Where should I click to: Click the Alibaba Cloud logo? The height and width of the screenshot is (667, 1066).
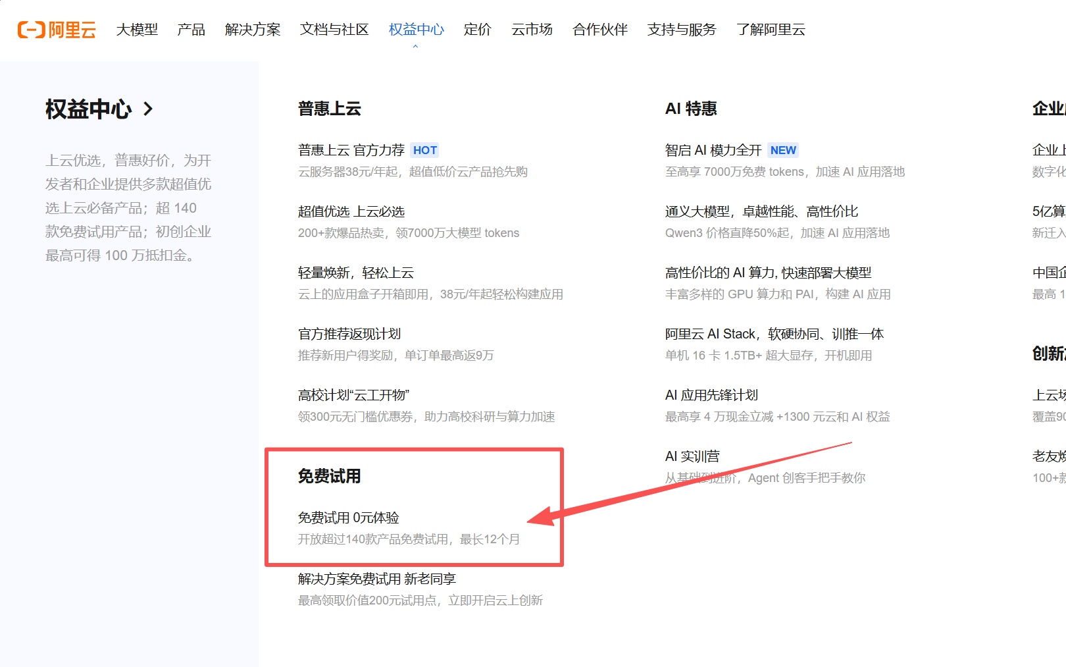pos(57,30)
